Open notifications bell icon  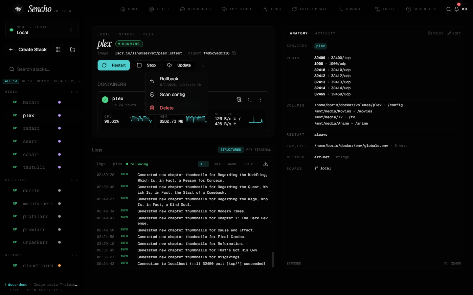[457, 9]
